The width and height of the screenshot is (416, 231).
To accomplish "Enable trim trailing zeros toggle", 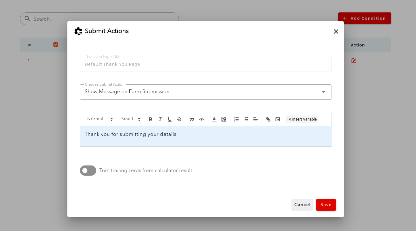I will (x=88, y=171).
